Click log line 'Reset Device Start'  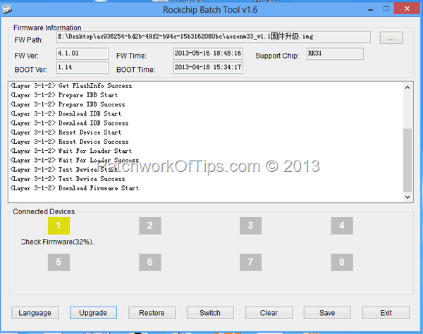[x=66, y=132]
